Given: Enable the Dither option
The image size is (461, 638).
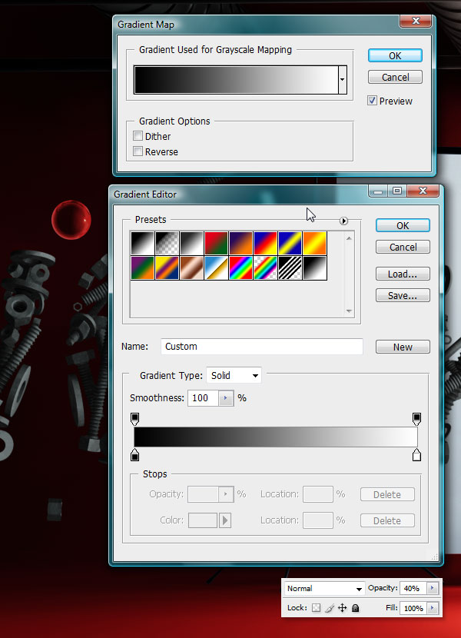Looking at the screenshot, I should point(138,136).
